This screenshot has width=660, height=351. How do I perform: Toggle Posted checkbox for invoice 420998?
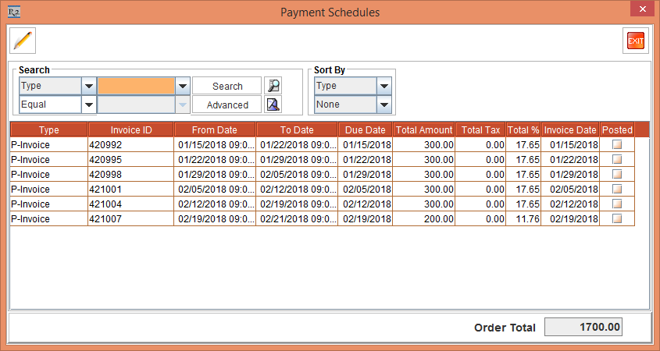[x=617, y=175]
